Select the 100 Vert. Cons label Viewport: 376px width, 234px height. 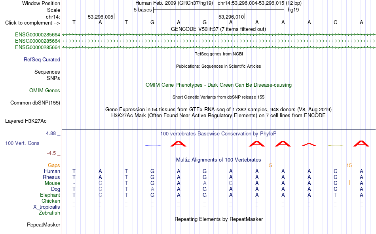pos(22,143)
